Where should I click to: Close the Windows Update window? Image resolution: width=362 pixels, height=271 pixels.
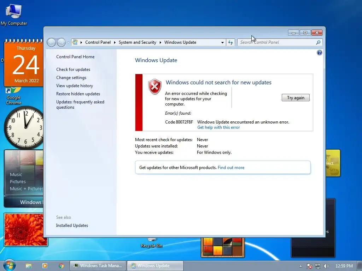[x=317, y=33]
